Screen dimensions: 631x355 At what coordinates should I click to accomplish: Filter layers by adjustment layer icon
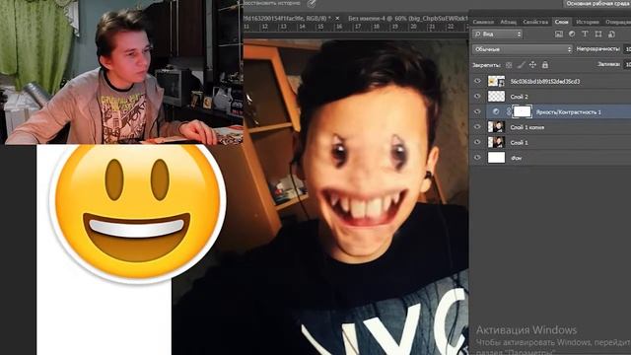(x=572, y=35)
